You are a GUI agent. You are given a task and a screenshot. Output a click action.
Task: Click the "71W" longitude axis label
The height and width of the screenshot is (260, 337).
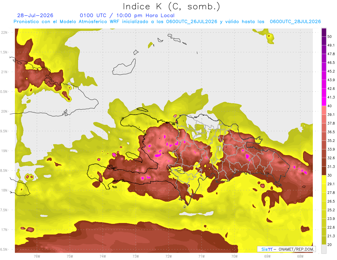coord(201,256)
